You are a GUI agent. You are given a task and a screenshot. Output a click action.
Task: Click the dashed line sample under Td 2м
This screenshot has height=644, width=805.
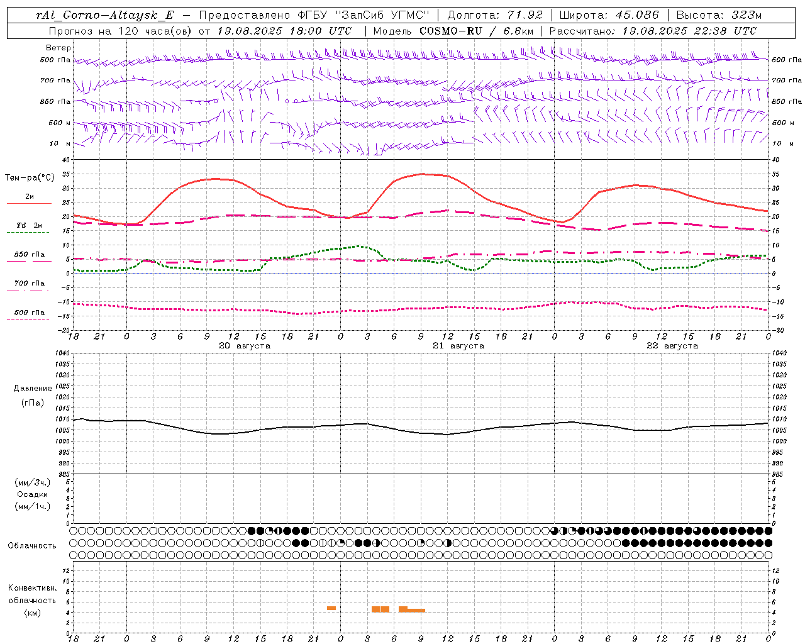click(x=29, y=233)
